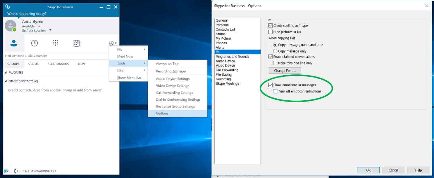Open the dial pad icon
The image size is (434, 178).
point(56,43)
